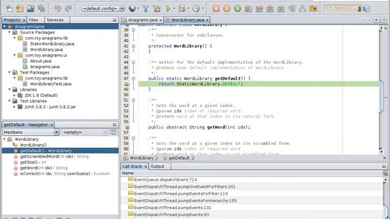This screenshot has width=390, height=219.
Task: Click the Open Project toolbar icon
Action: [x=30, y=9]
